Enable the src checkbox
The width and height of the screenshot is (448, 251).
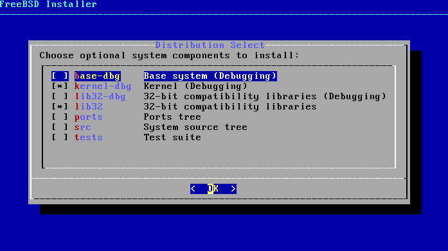coord(60,127)
